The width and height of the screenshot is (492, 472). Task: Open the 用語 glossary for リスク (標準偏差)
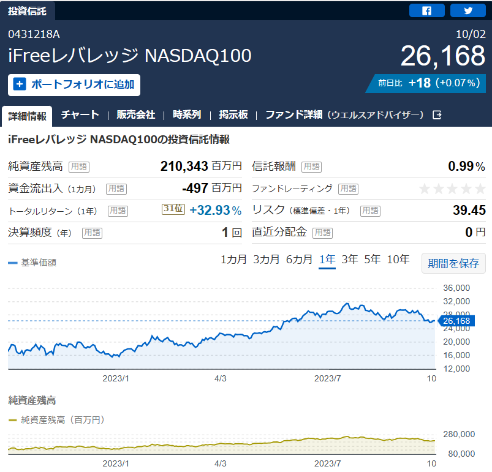pos(370,211)
